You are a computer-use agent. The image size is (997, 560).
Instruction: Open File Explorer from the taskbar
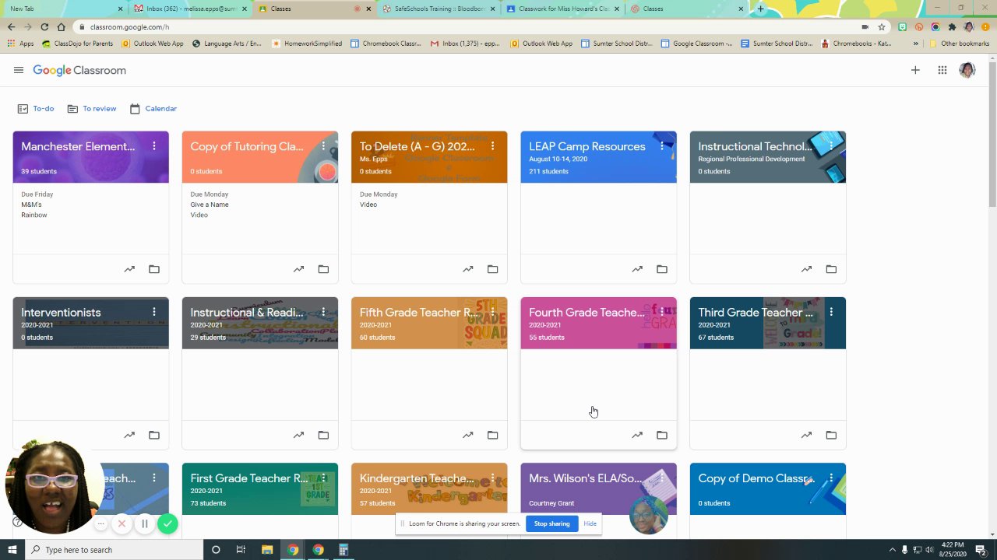coord(266,550)
